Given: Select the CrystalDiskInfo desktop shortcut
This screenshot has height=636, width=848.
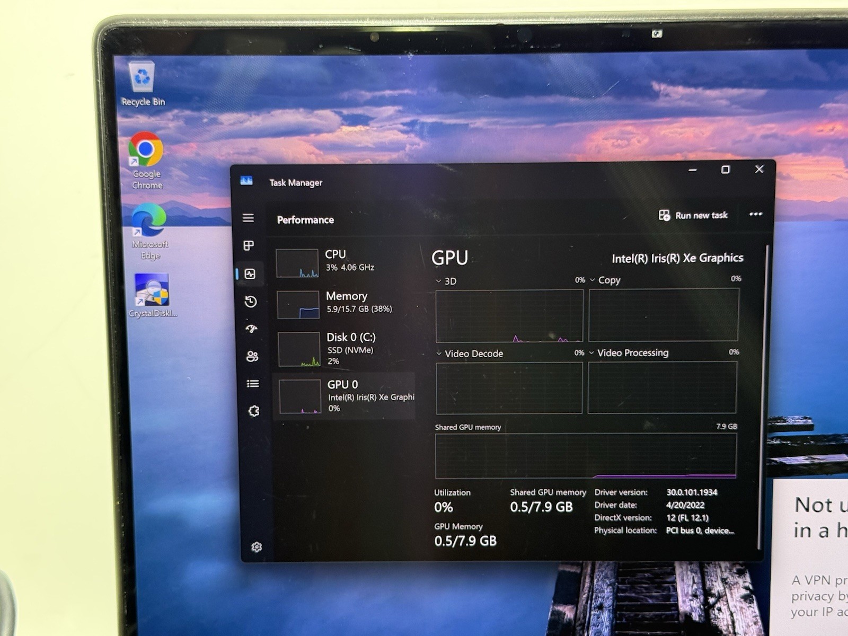Looking at the screenshot, I should (153, 295).
